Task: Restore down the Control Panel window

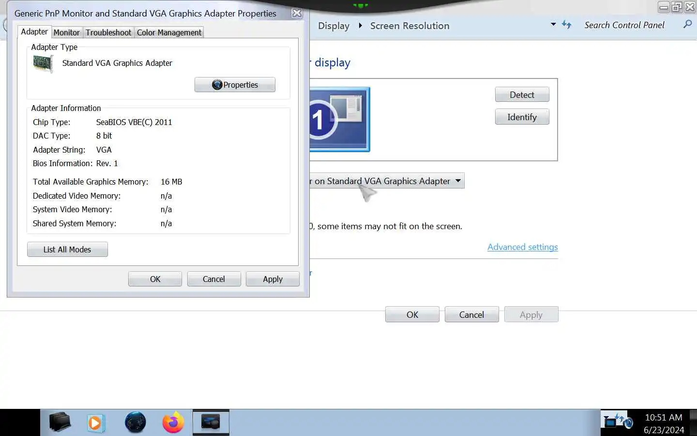Action: coord(677,7)
